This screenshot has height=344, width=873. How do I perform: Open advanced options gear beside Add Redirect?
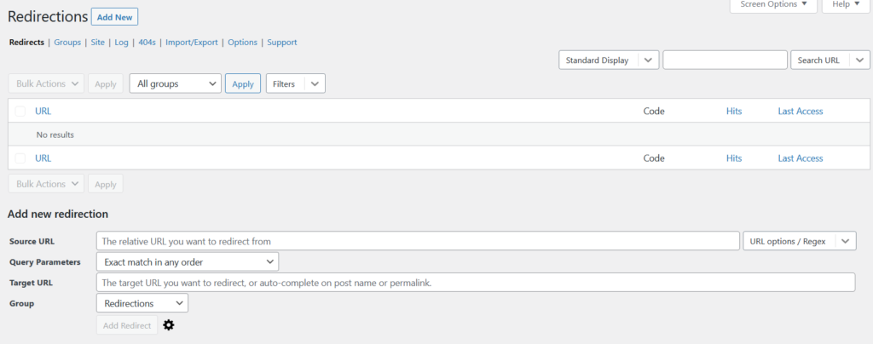(x=169, y=325)
